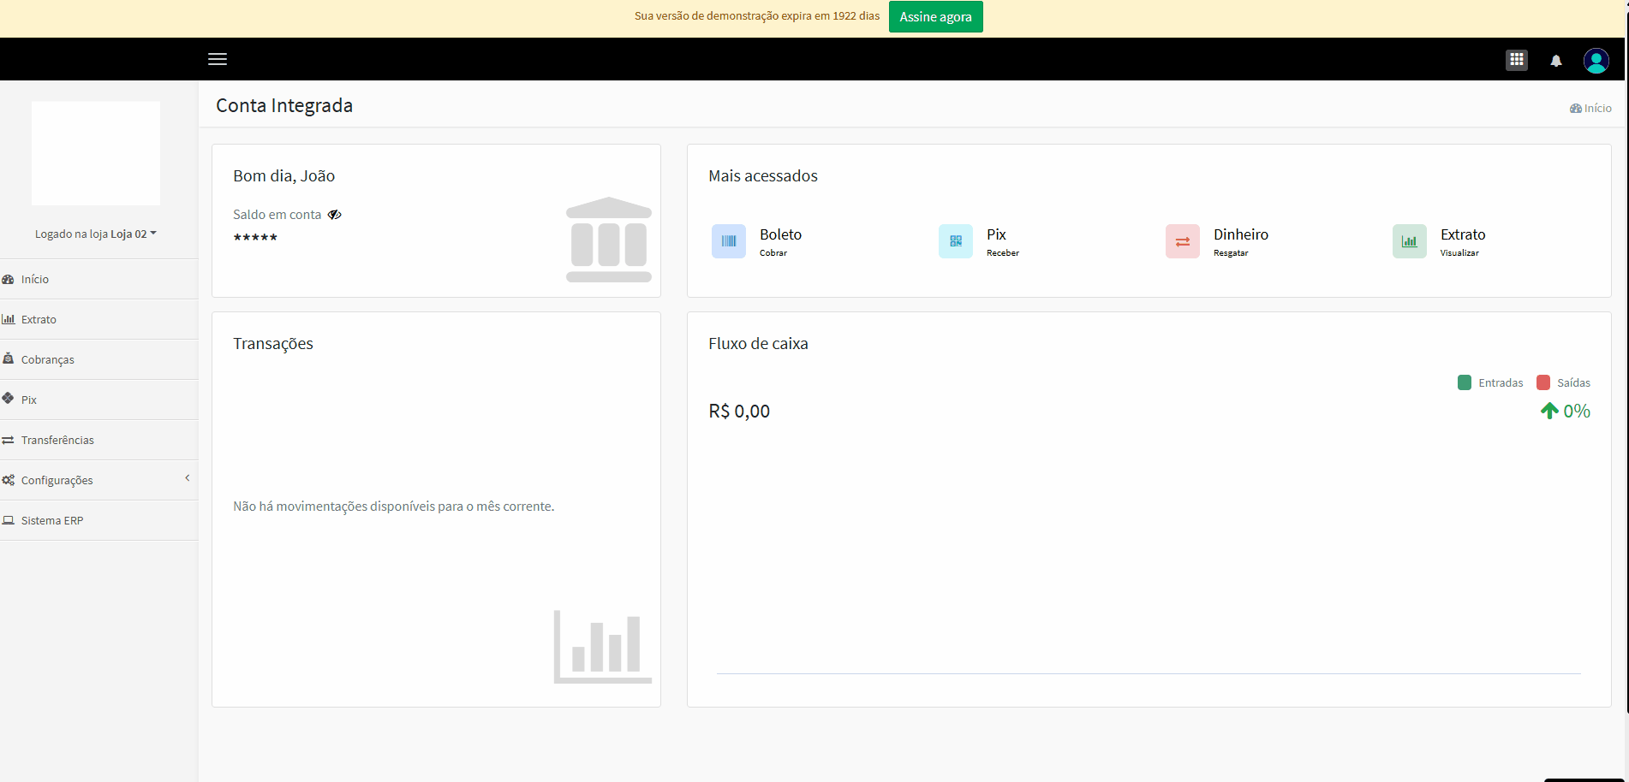Toggle Entradas series in chart legend
Viewport: 1629px width, 782px height.
[1490, 382]
